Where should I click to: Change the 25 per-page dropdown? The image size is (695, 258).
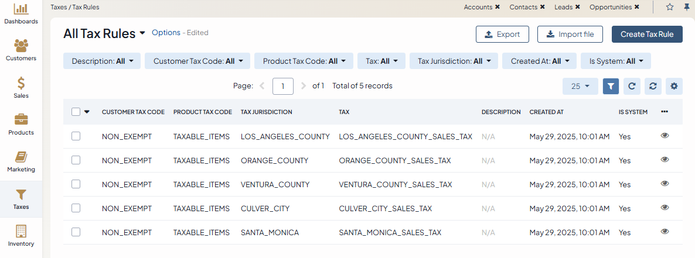click(x=580, y=86)
